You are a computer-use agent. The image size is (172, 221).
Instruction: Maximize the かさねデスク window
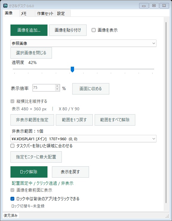tap(154, 6)
